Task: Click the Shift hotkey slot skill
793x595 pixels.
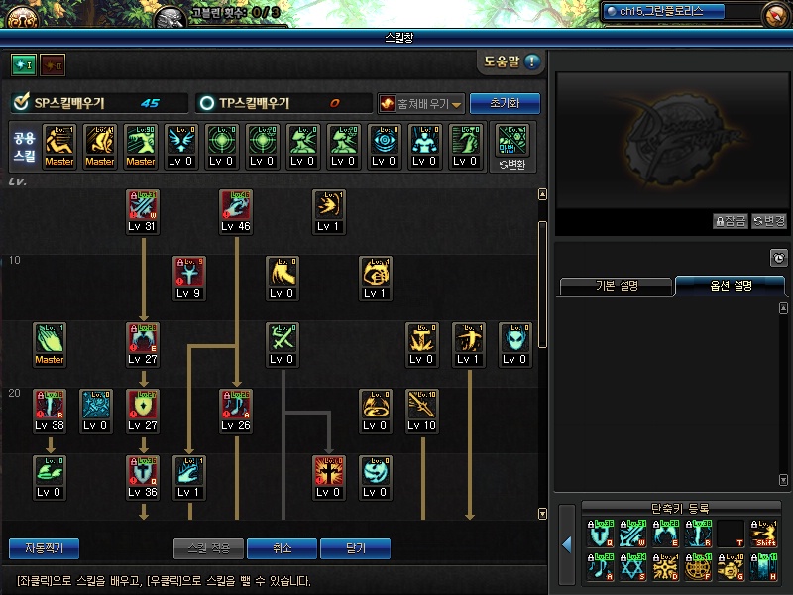Action: [763, 534]
